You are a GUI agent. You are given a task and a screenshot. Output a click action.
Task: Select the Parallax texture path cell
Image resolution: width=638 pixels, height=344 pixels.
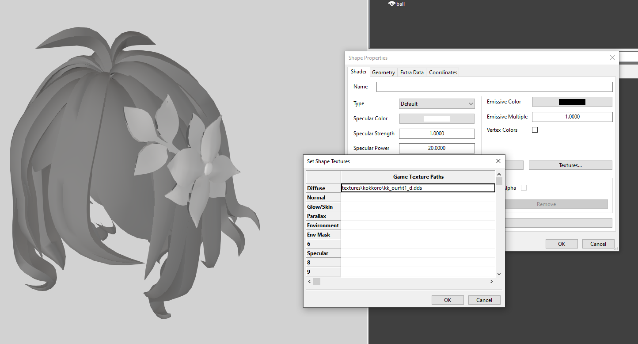point(418,216)
